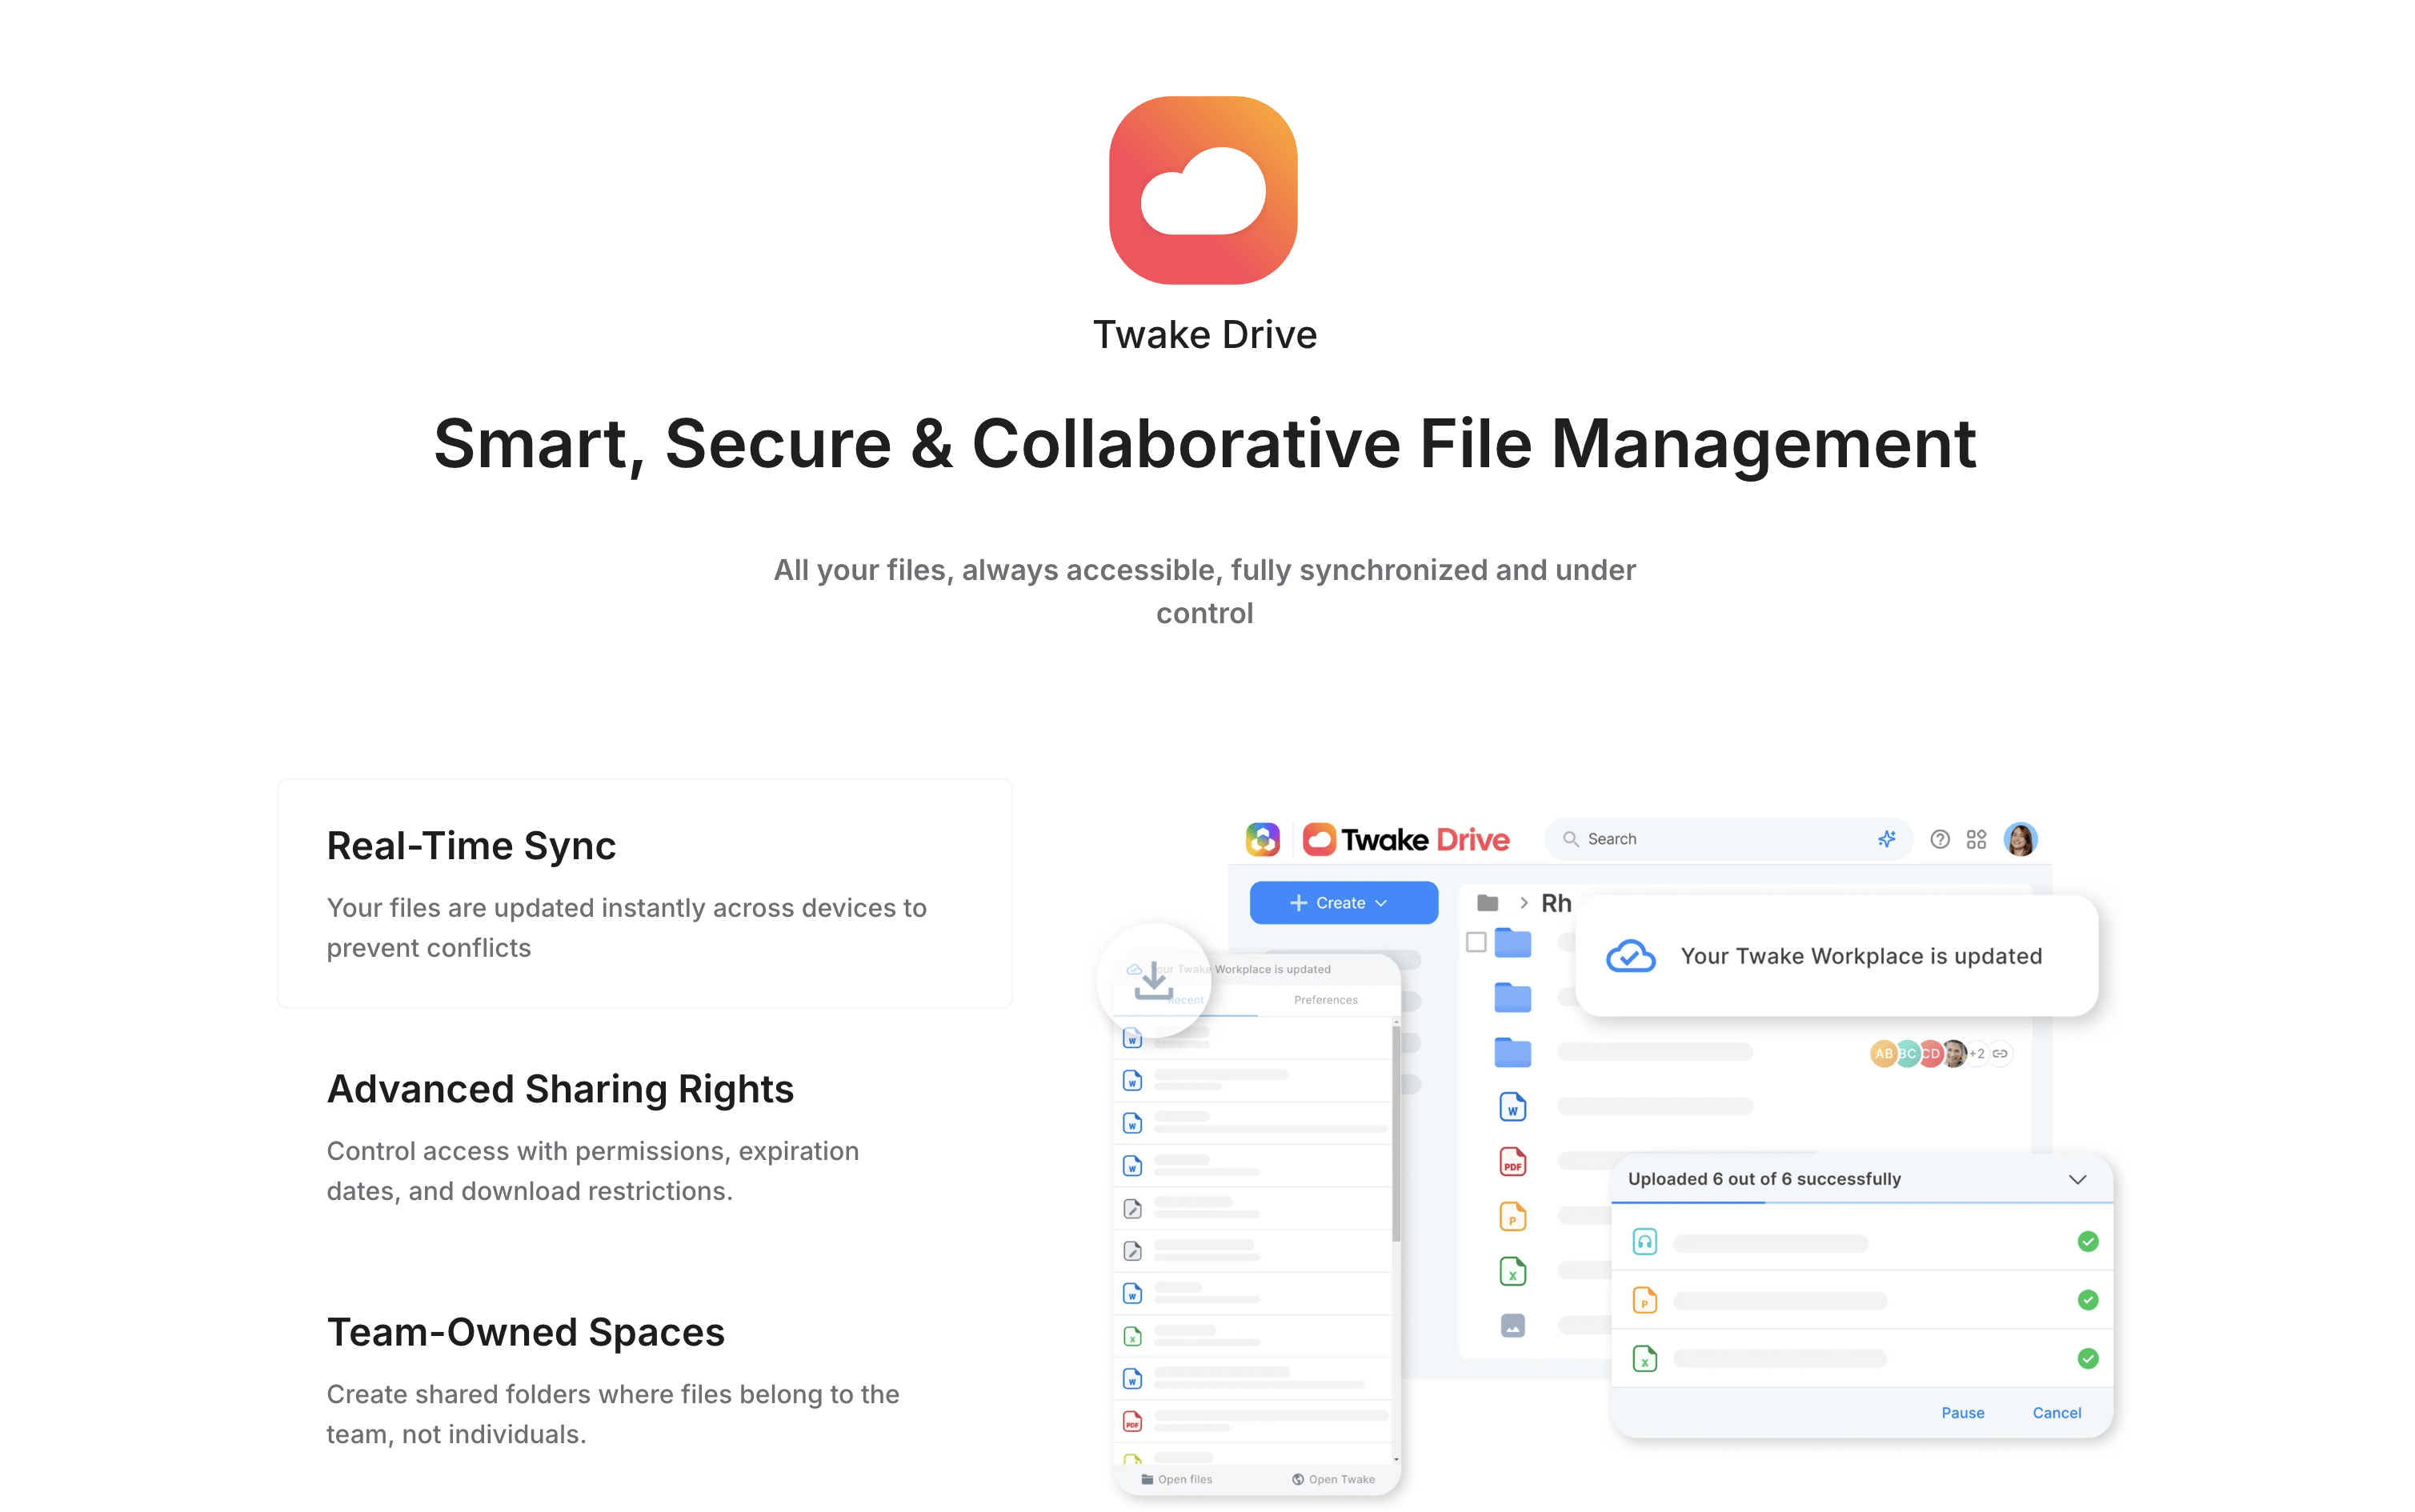Click the upload progress bar
The width and height of the screenshot is (2415, 1512).
click(1862, 1202)
